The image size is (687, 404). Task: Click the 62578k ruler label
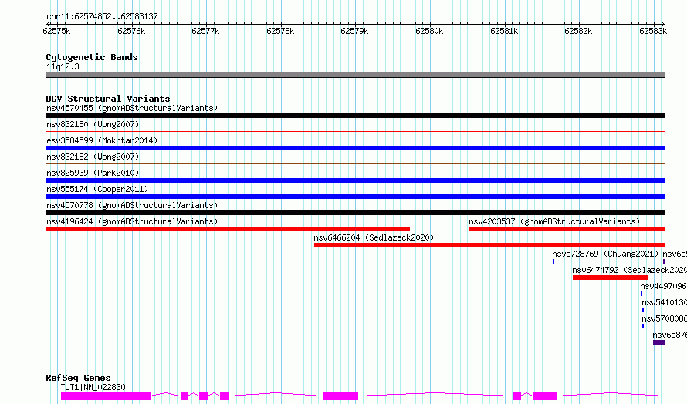280,31
